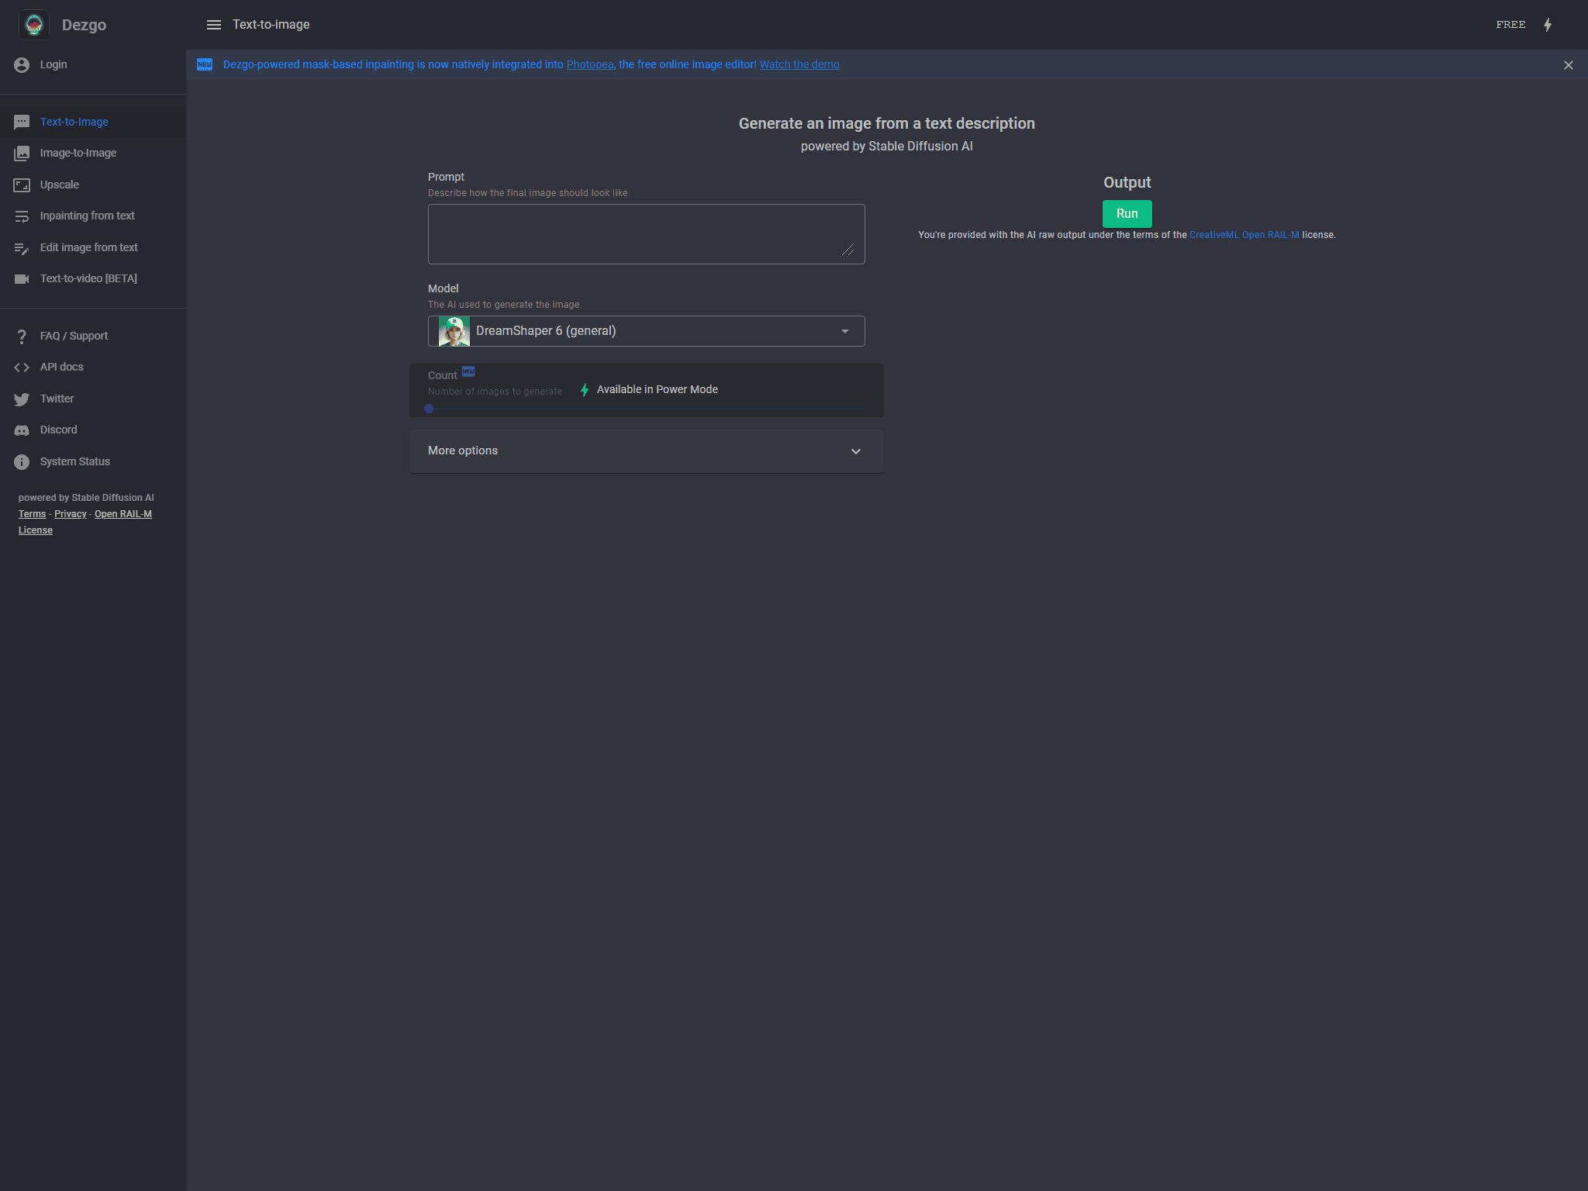Click the Dezgo logo icon
1588x1191 pixels.
[34, 25]
